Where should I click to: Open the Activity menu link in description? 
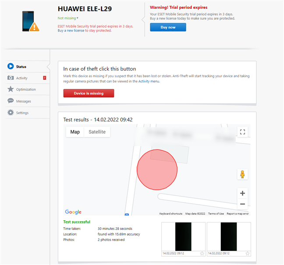click(149, 81)
